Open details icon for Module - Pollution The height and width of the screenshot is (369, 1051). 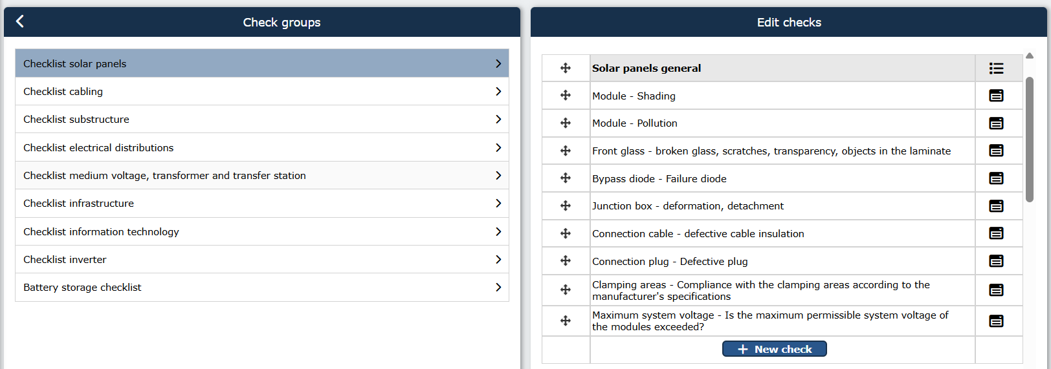point(997,123)
